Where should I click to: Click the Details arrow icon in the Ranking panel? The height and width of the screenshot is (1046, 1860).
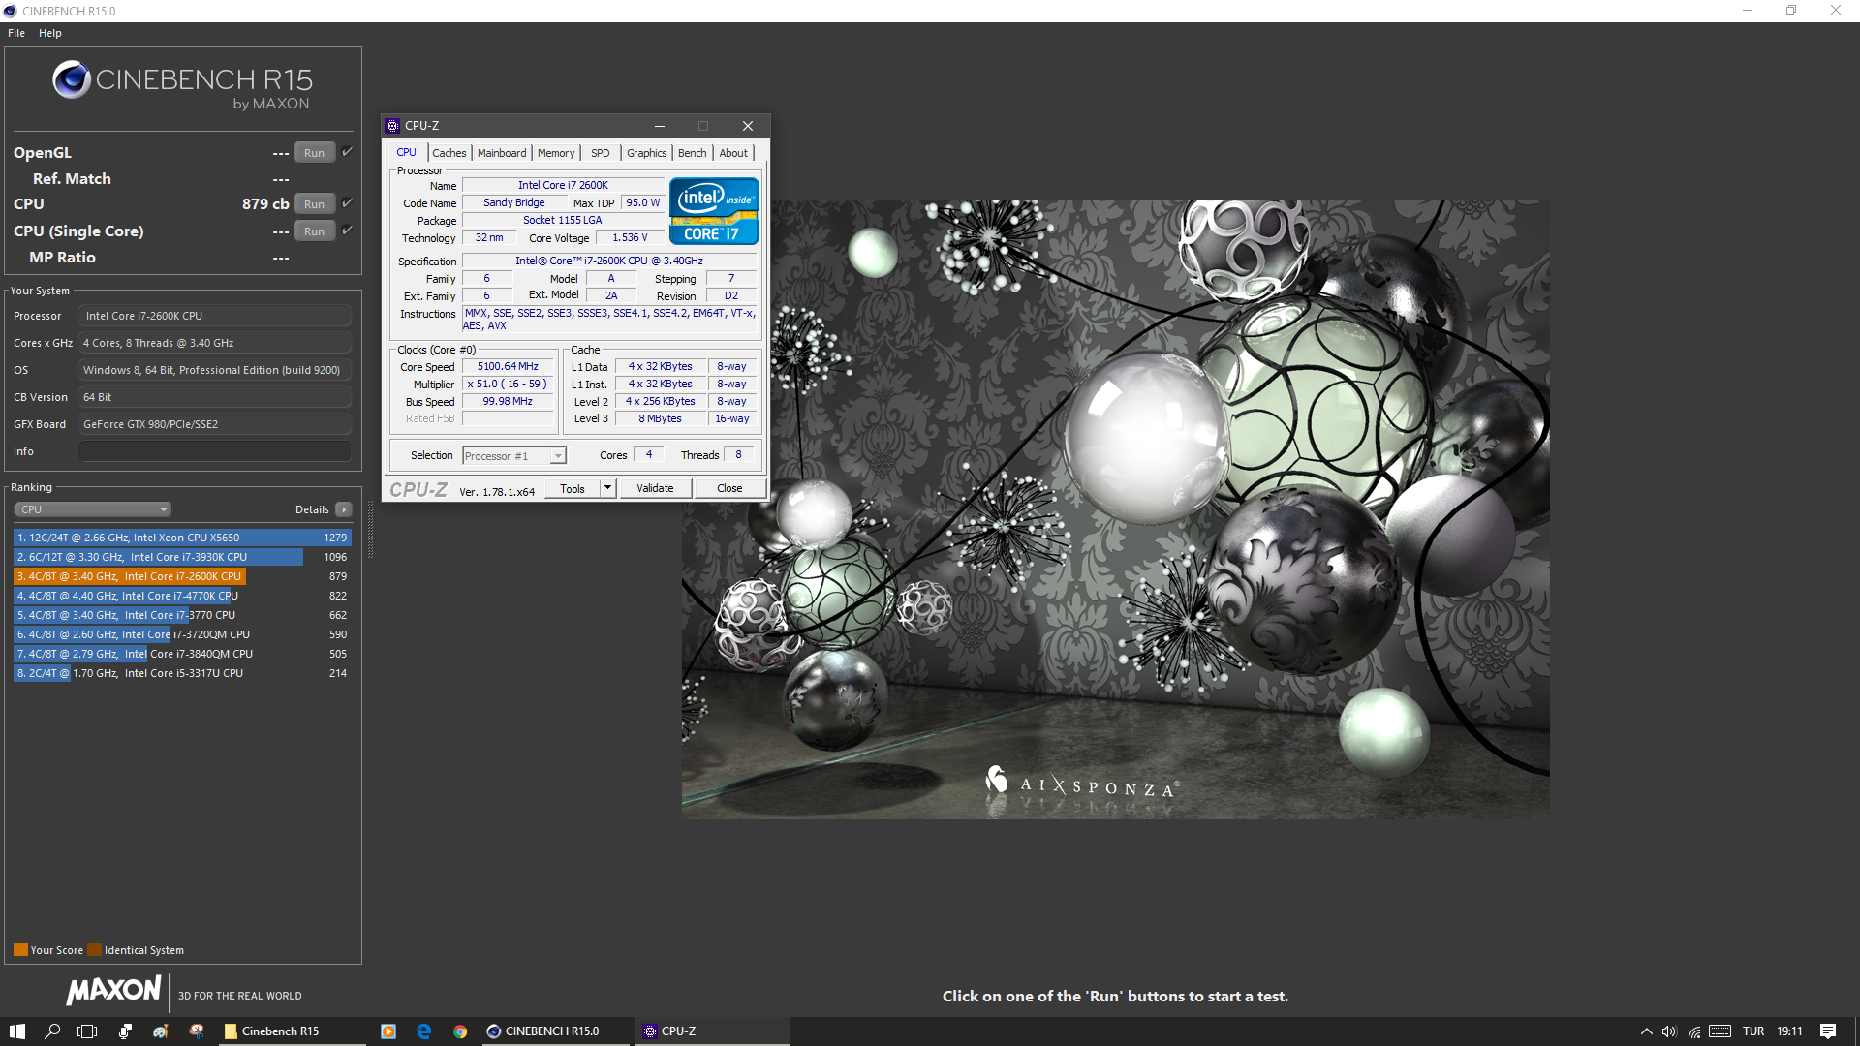point(344,509)
